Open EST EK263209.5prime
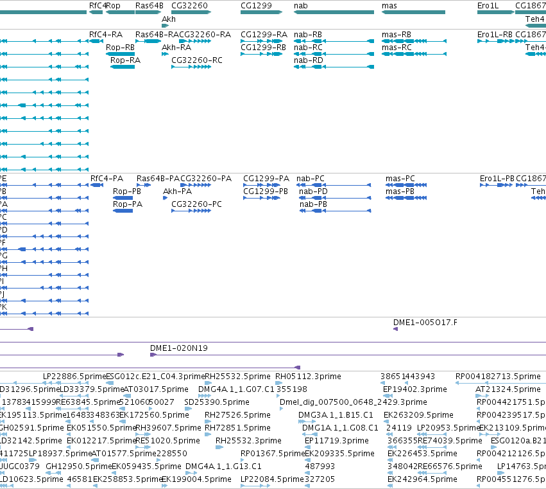The height and width of the screenshot is (489, 546). click(418, 414)
